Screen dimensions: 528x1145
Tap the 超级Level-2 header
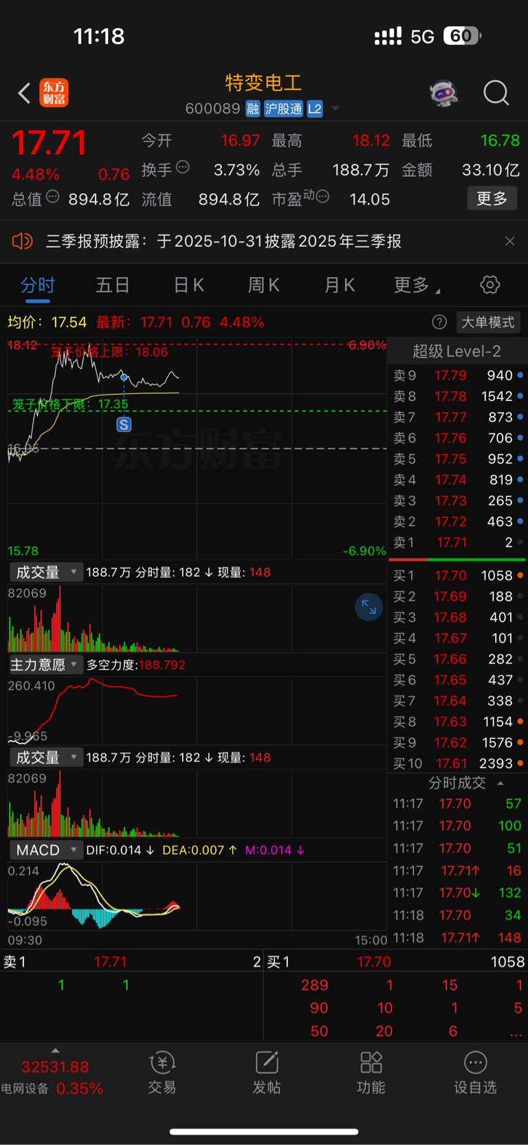pyautogui.click(x=456, y=351)
